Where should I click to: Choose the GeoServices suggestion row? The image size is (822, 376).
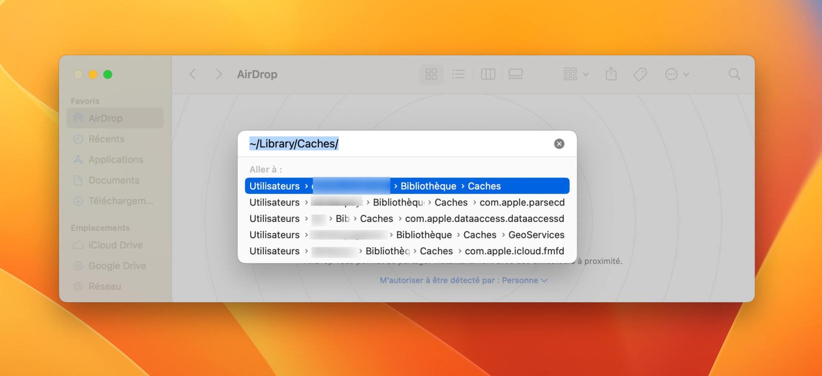coord(407,235)
